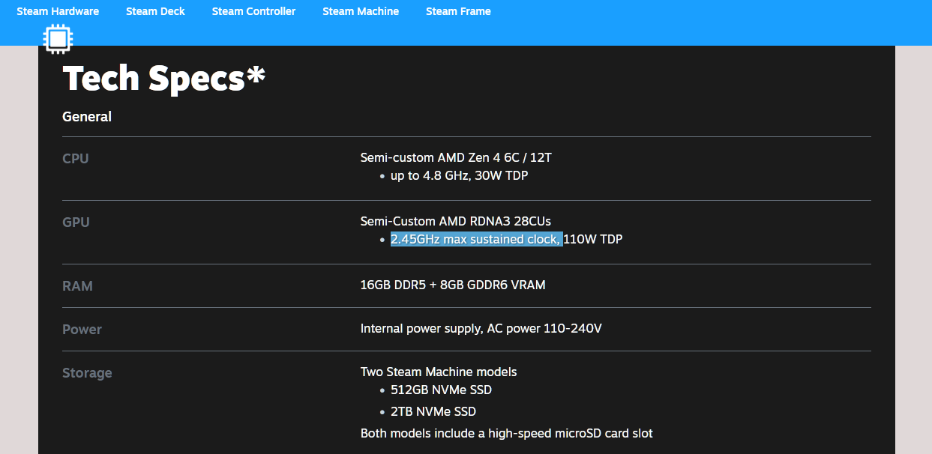Click the CPU row label
932x454 pixels.
(76, 159)
